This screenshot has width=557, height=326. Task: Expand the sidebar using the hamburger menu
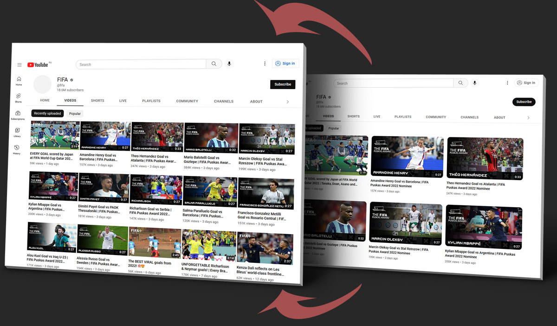(19, 65)
